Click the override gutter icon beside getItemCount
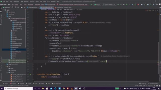This screenshot has width=161, height=90. coord(30,74)
